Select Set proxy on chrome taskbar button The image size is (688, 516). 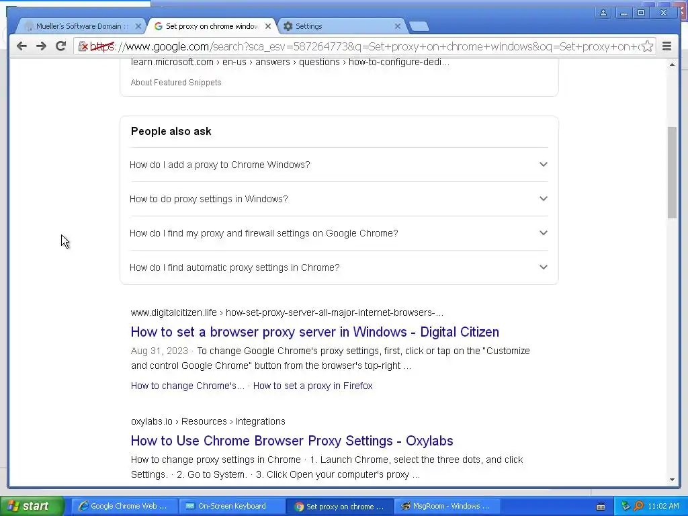339,506
